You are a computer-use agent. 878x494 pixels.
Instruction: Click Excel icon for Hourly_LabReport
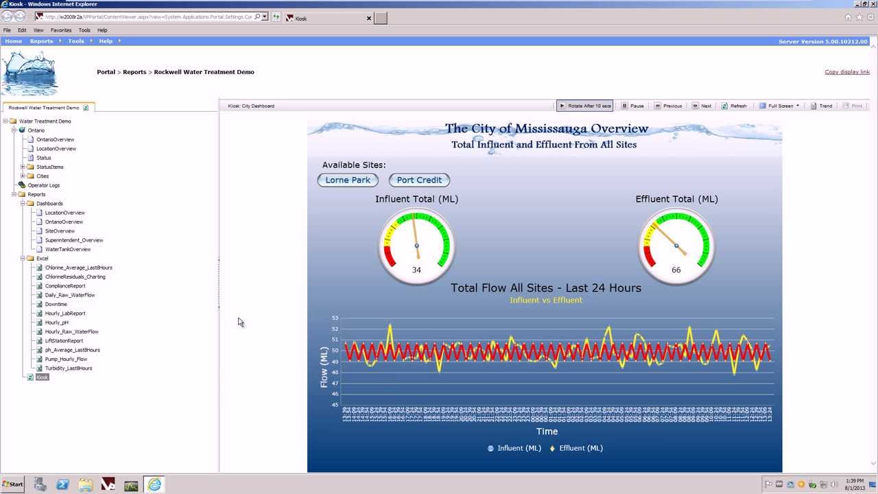[39, 314]
